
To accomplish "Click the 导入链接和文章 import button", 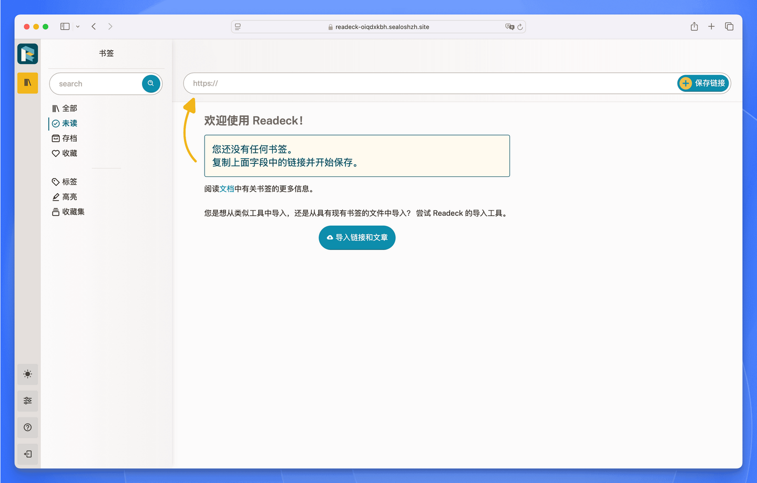I will [x=357, y=237].
